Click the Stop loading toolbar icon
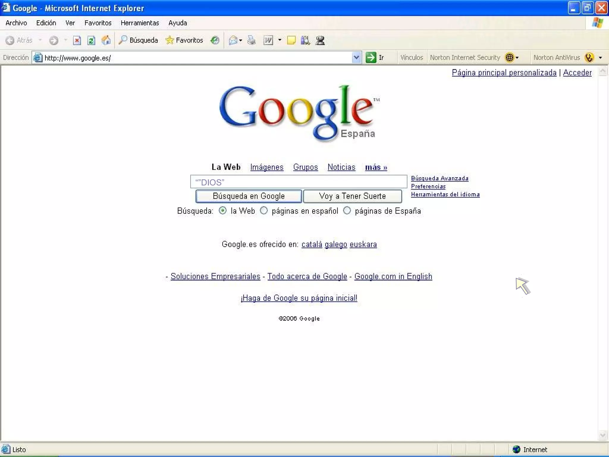Viewport: 609px width, 457px height. click(x=77, y=40)
